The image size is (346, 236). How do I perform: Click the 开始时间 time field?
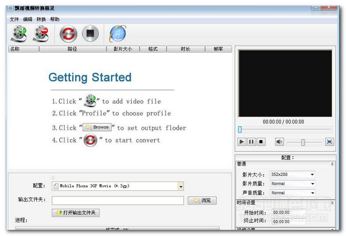click(288, 213)
